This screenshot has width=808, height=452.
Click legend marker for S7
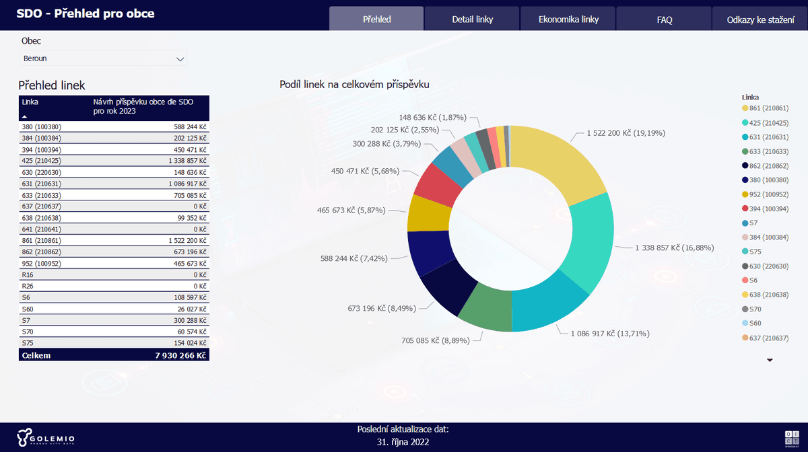click(x=745, y=223)
